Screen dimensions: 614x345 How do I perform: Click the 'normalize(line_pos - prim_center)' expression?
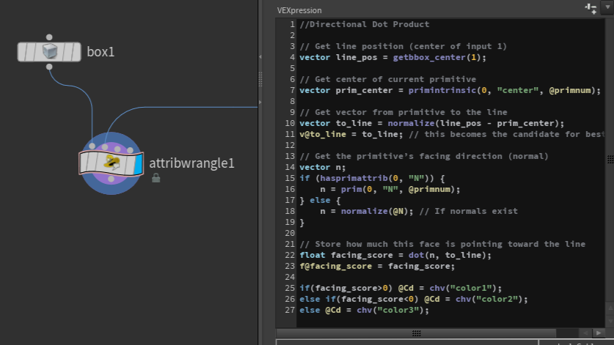(473, 123)
